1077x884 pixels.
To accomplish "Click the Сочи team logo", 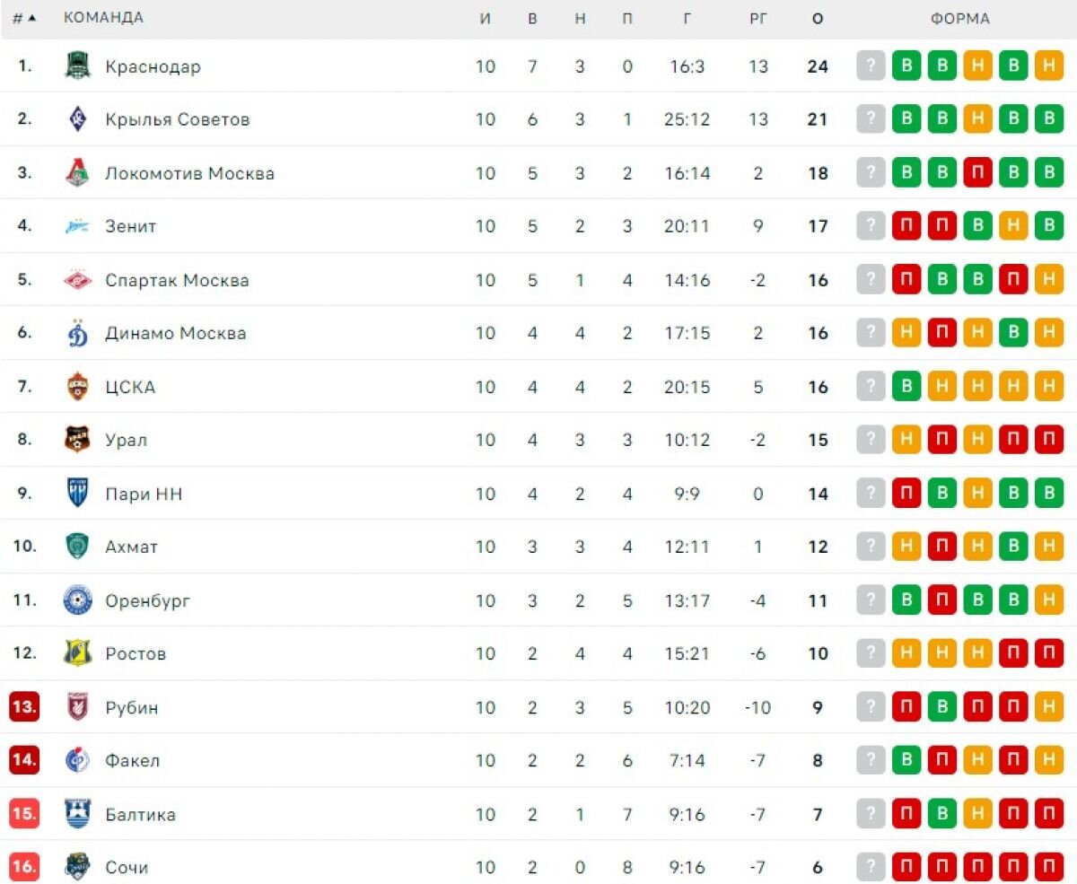I will click(x=78, y=867).
